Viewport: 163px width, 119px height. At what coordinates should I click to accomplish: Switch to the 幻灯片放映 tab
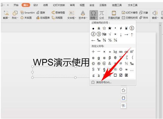[59, 5]
